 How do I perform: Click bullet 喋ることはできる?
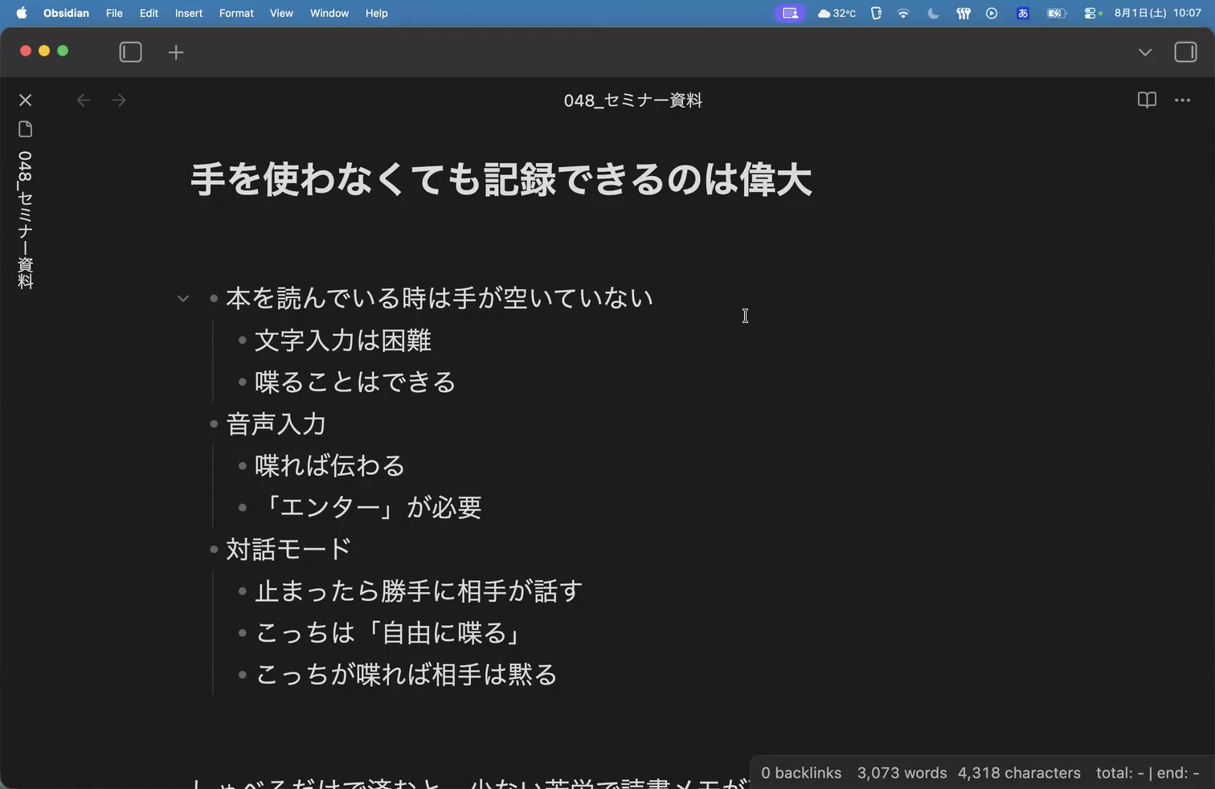(355, 382)
